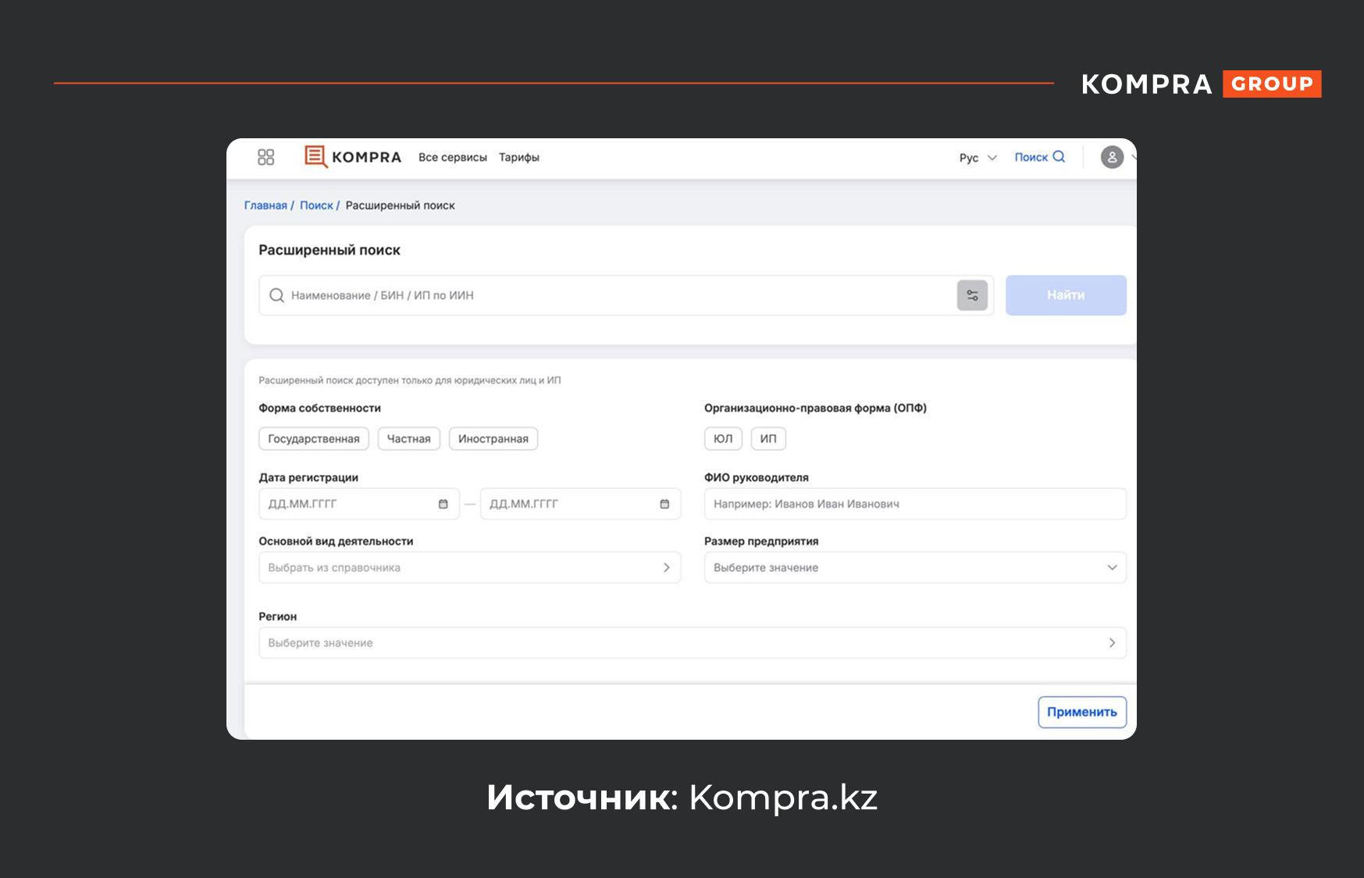Expand the Регион selection field
Image resolution: width=1364 pixels, height=878 pixels.
coord(692,643)
